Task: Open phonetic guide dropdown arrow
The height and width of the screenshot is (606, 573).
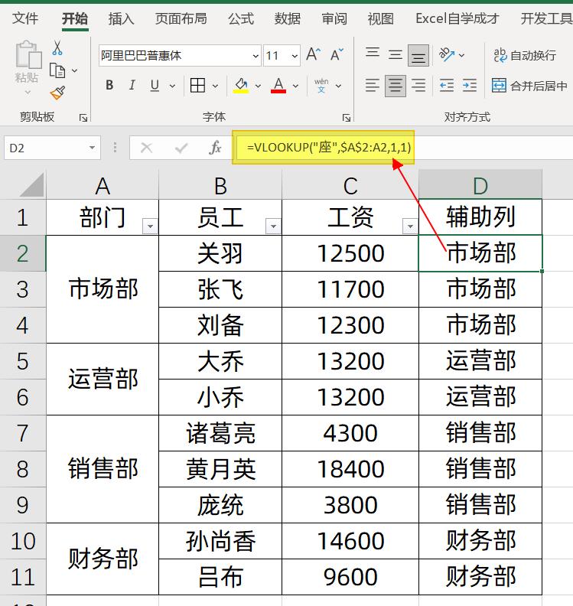Action: pyautogui.click(x=338, y=86)
